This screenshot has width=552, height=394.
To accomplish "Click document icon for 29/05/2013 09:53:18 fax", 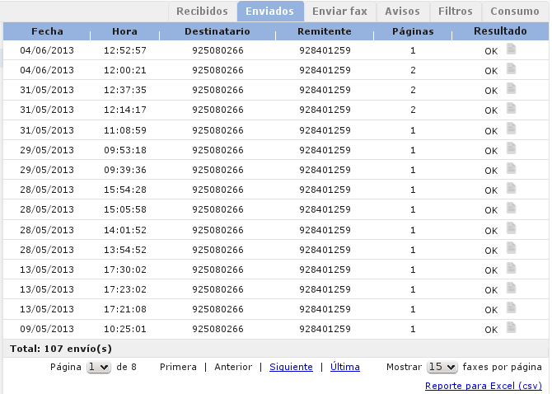I will click(x=512, y=149).
